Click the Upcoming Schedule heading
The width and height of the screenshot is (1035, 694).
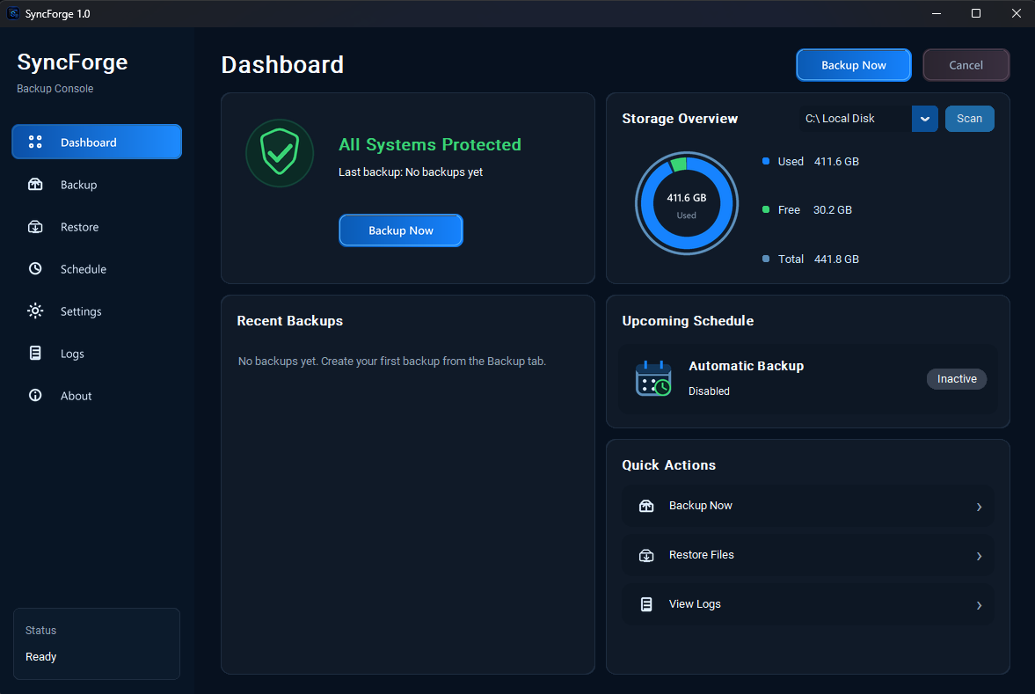pyautogui.click(x=688, y=321)
